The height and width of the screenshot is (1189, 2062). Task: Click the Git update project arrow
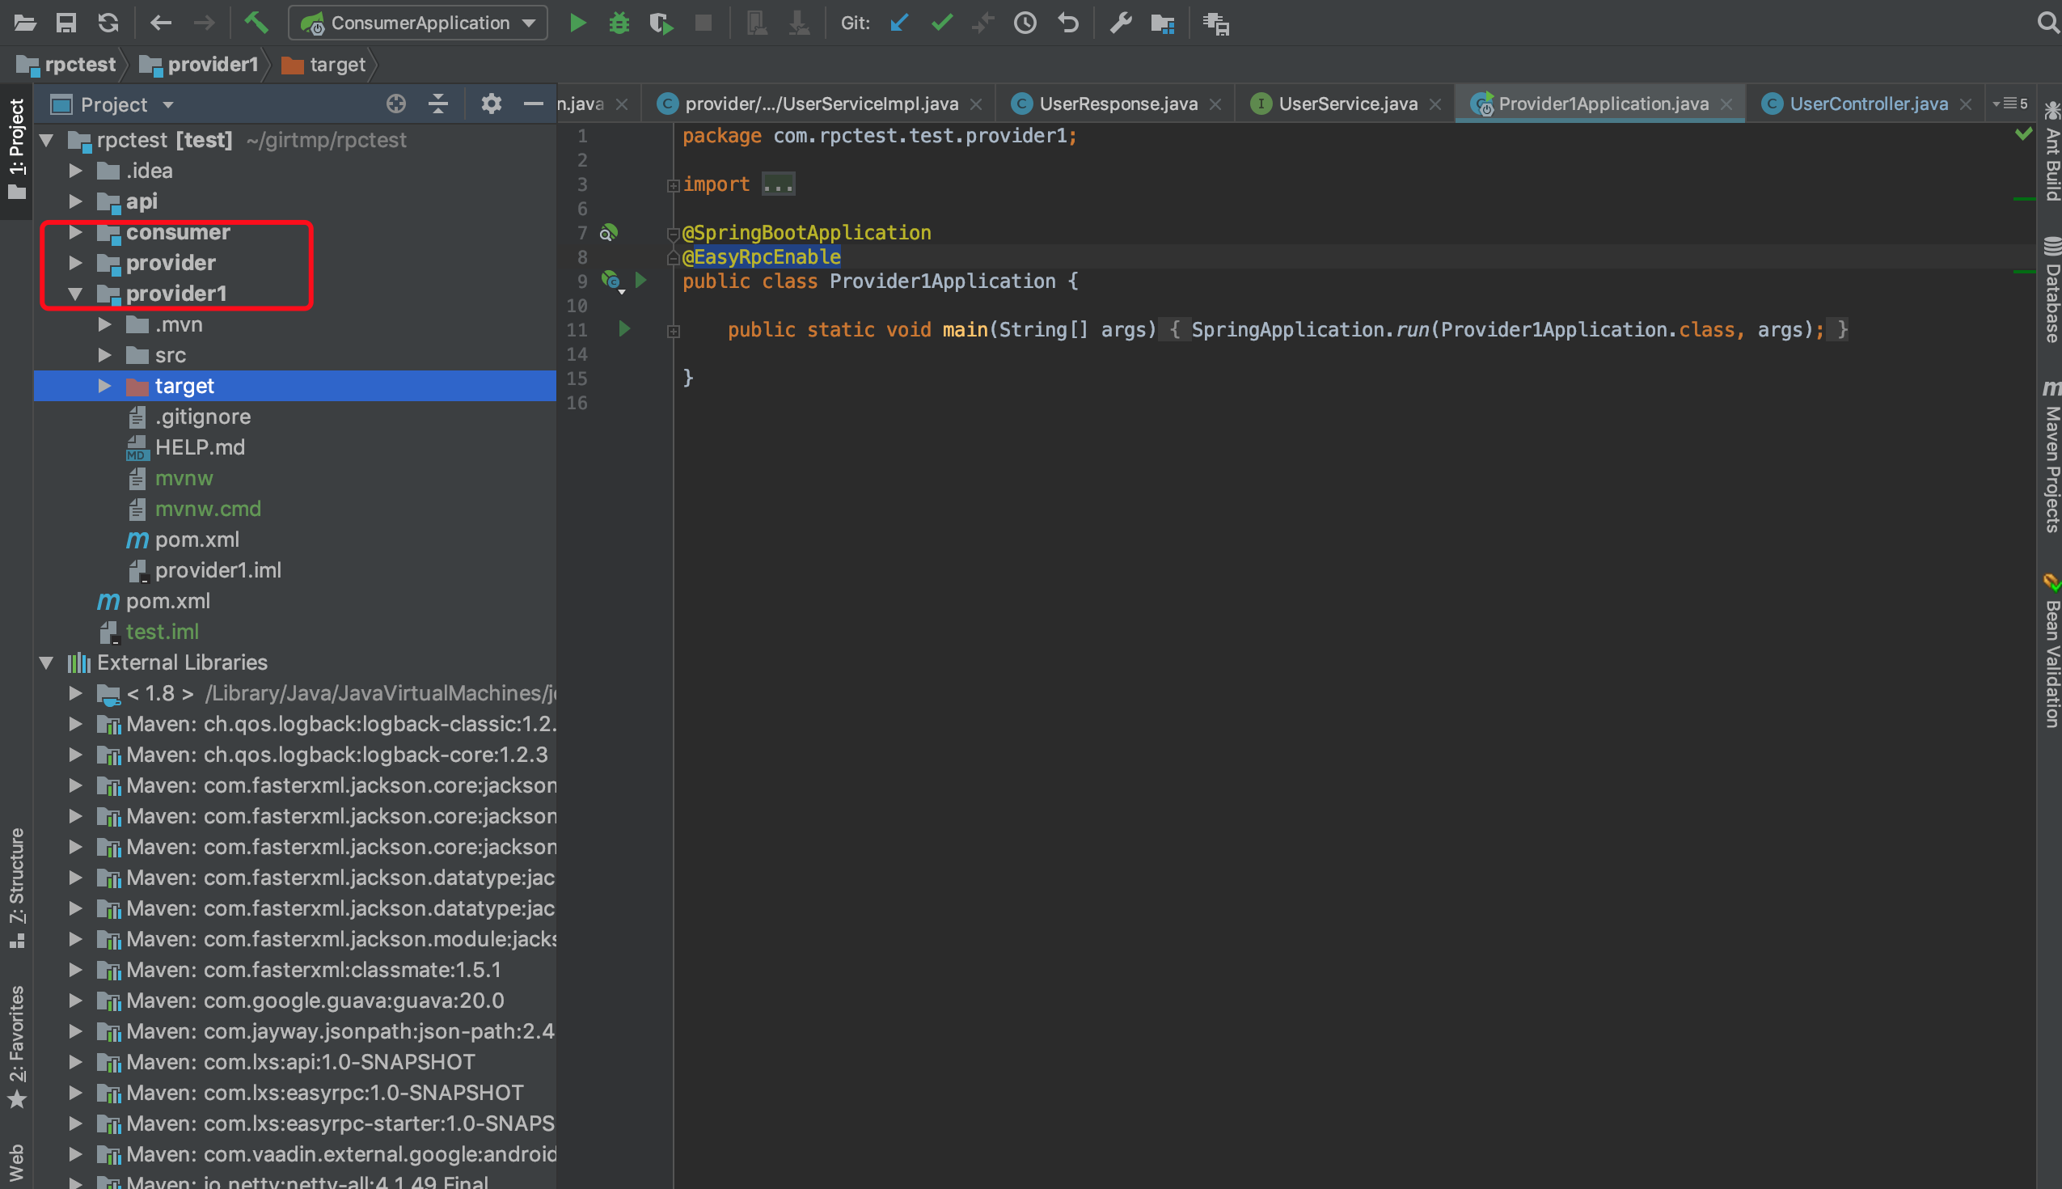(898, 23)
